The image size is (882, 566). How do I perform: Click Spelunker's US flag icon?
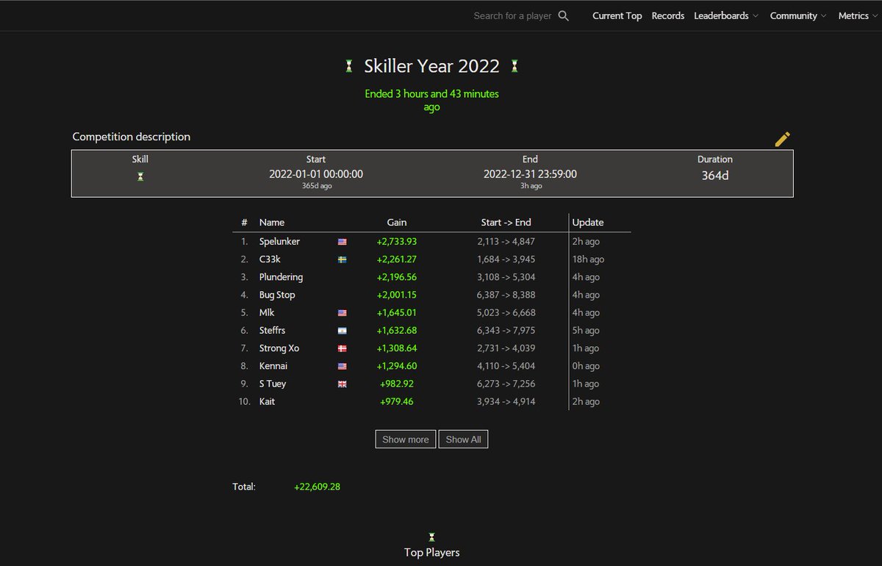click(x=342, y=242)
